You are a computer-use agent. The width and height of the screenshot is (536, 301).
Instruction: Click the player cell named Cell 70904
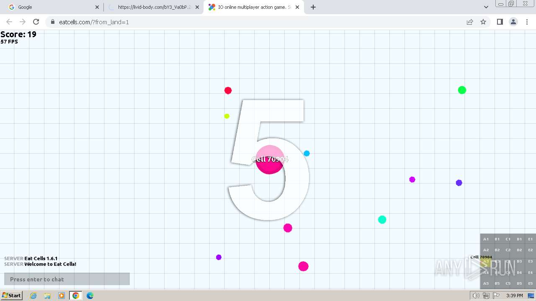(270, 159)
